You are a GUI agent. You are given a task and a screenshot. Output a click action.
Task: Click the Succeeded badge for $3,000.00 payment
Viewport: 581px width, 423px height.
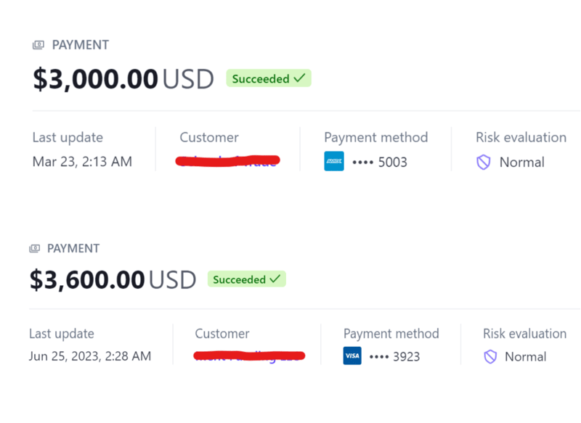tap(268, 78)
